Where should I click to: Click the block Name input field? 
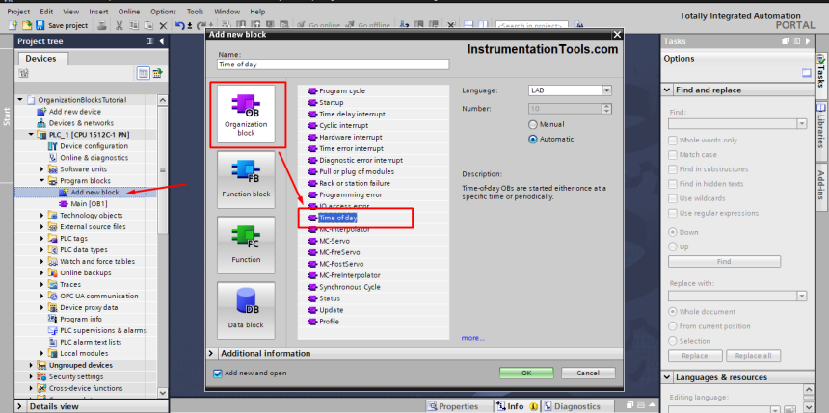click(x=334, y=65)
